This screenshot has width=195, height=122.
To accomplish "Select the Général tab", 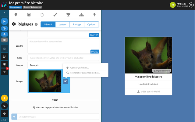I will (48, 24).
